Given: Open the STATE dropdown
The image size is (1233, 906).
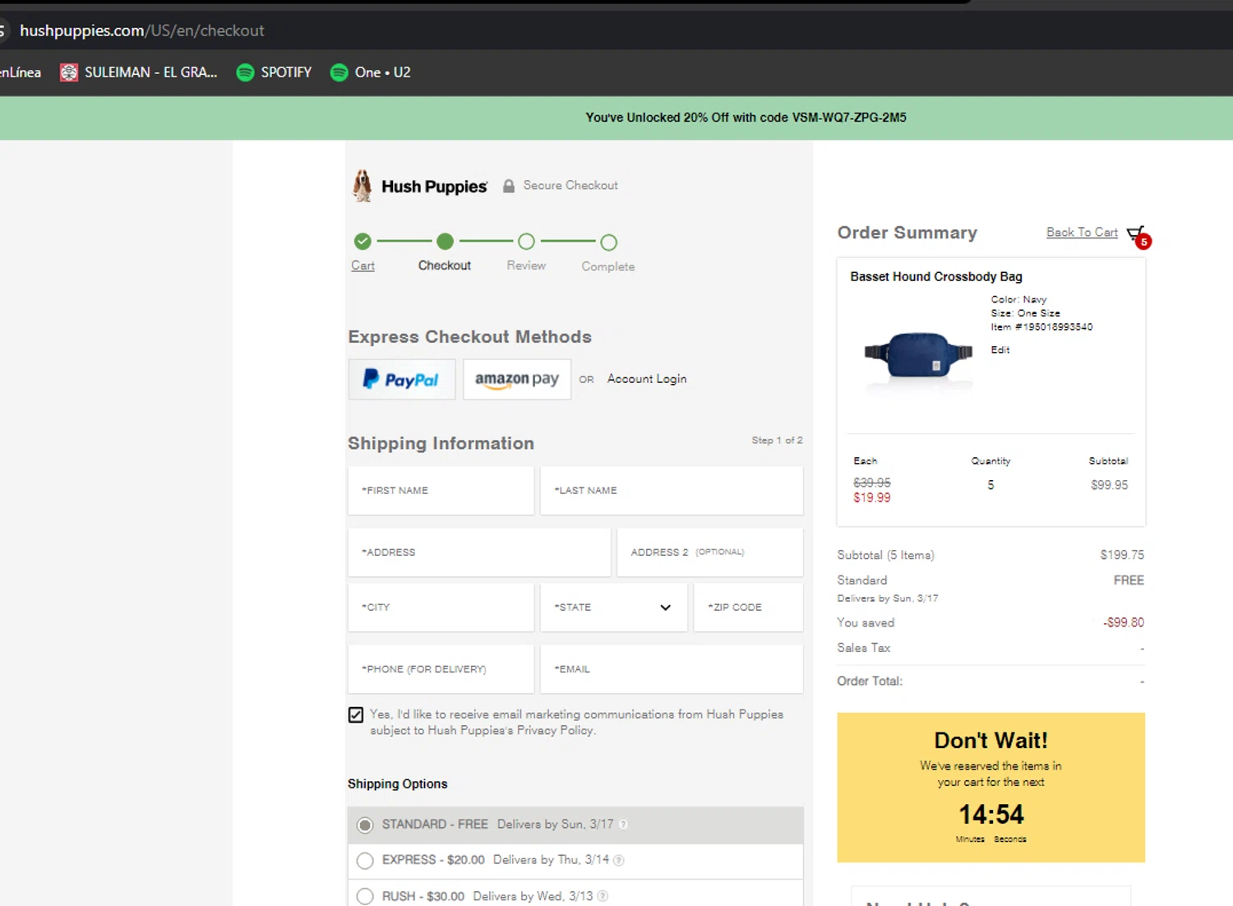Looking at the screenshot, I should [613, 608].
